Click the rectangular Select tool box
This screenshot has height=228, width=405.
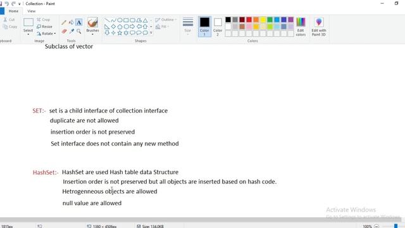coord(28,23)
